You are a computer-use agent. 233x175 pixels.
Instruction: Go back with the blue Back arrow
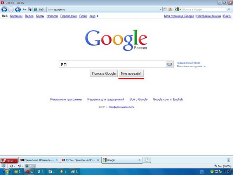(4, 9)
